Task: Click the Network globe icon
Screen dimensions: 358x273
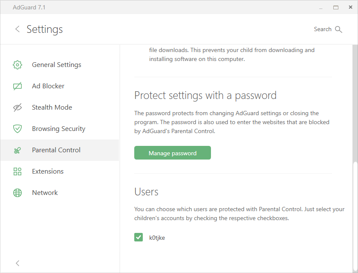Action: tap(17, 193)
